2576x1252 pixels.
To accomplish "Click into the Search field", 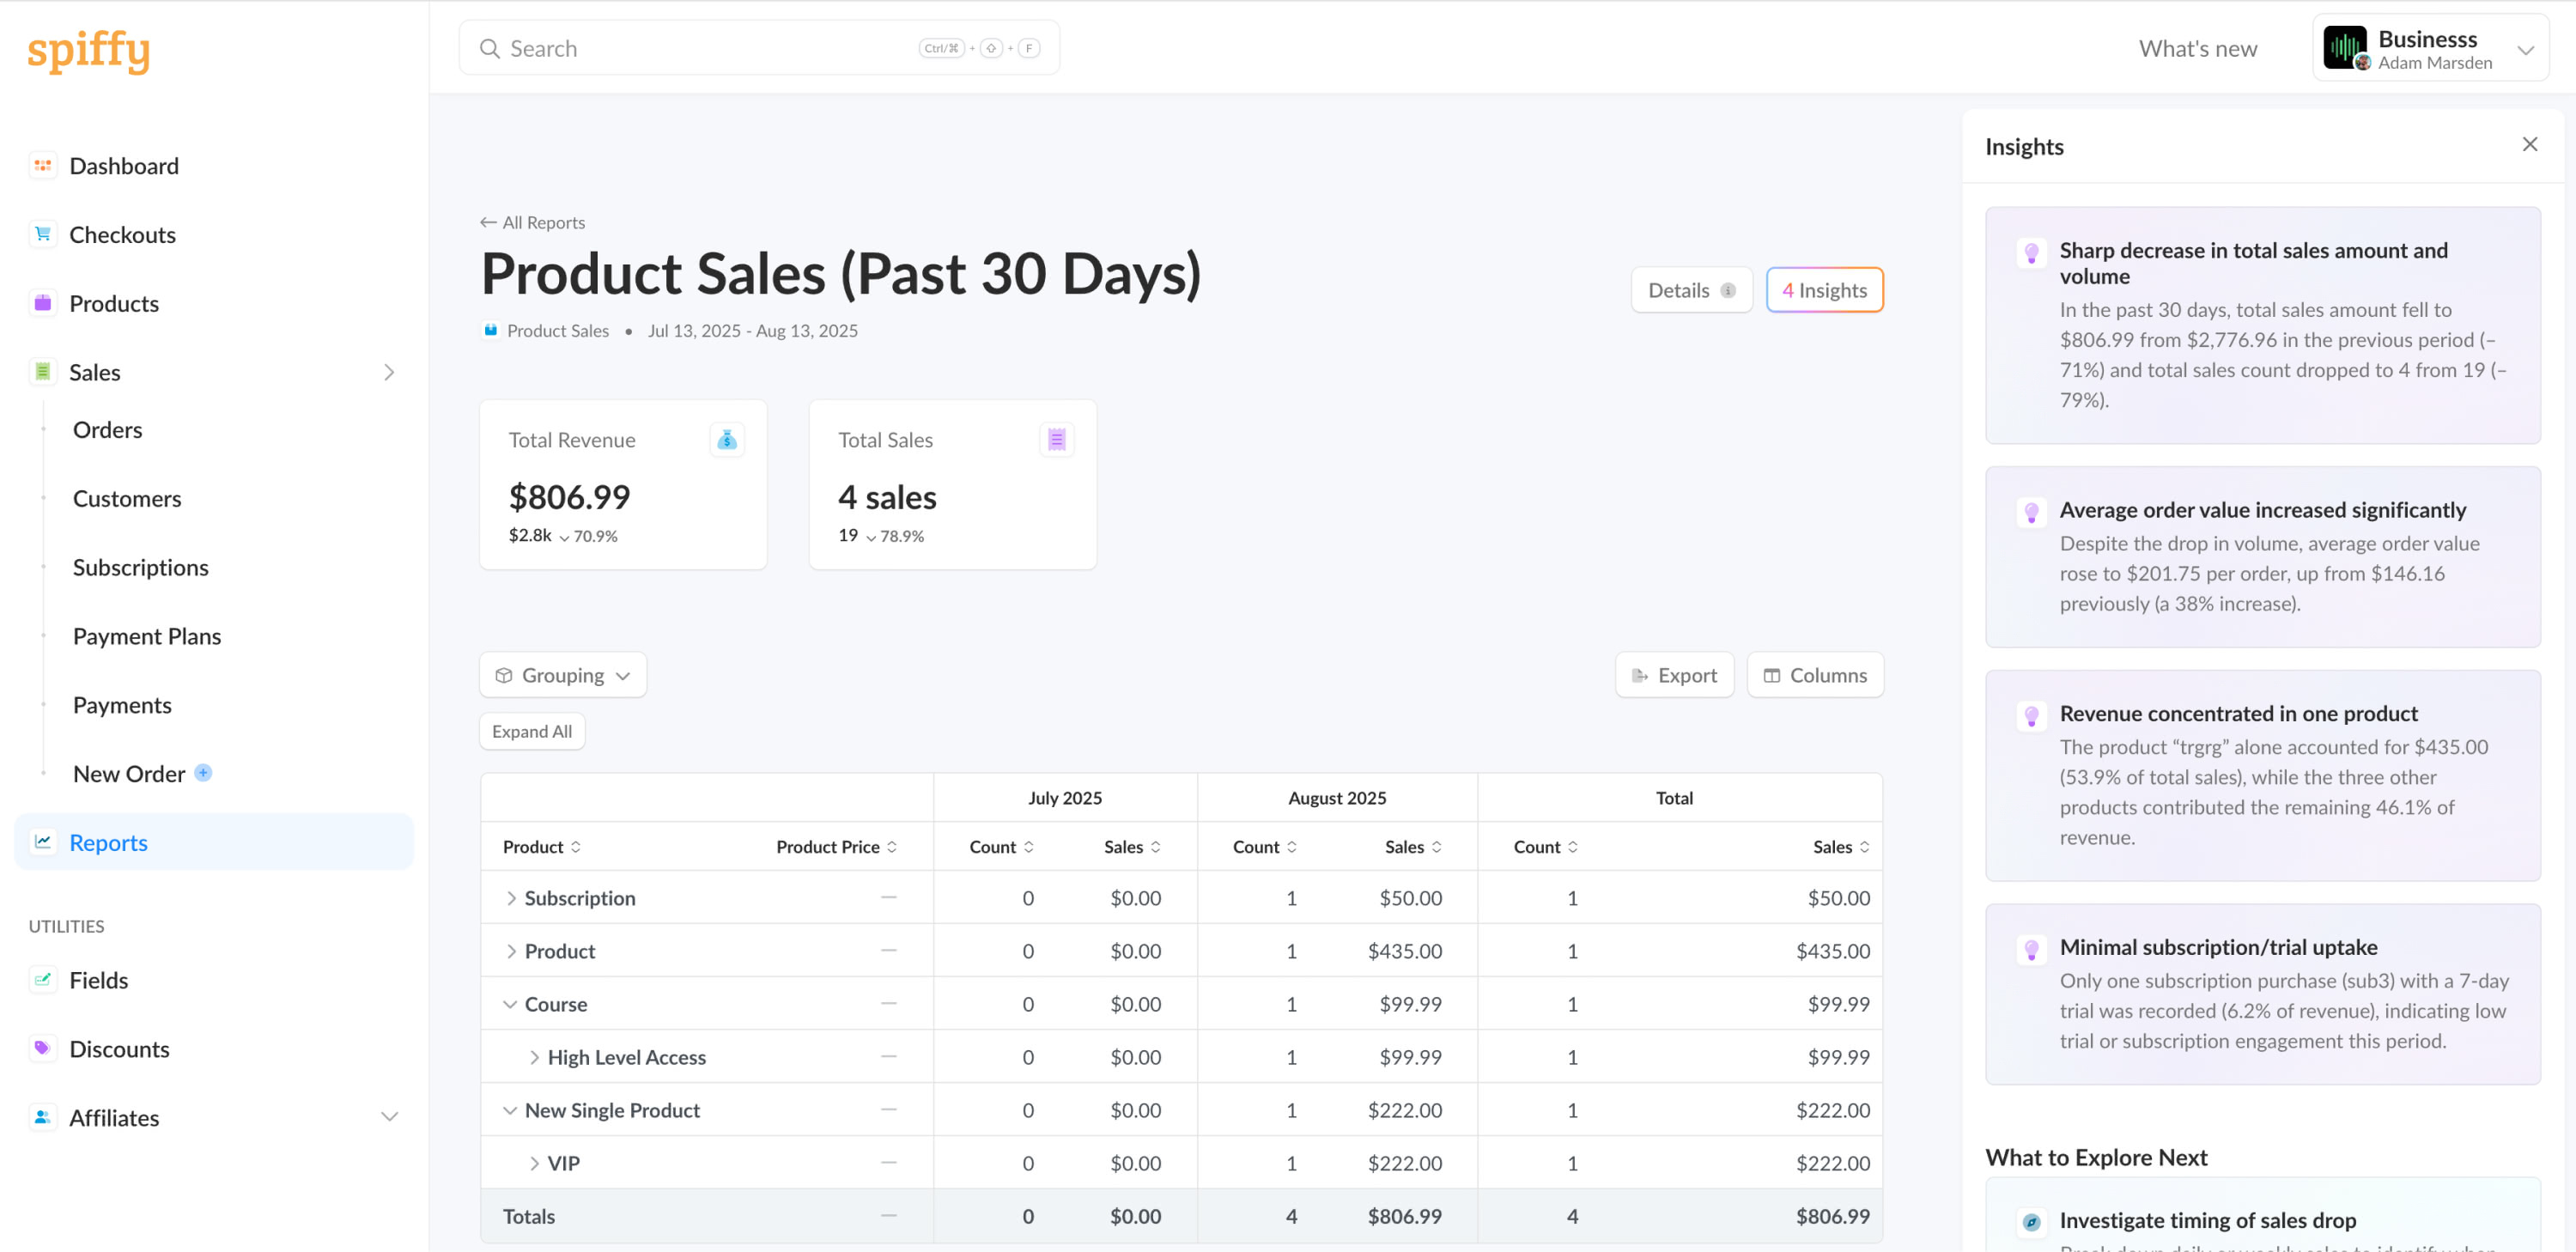I will tap(700, 48).
